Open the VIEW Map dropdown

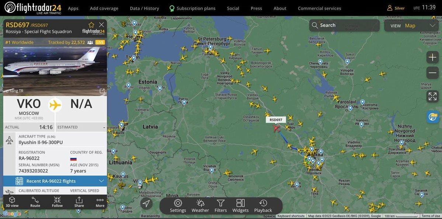click(x=411, y=26)
